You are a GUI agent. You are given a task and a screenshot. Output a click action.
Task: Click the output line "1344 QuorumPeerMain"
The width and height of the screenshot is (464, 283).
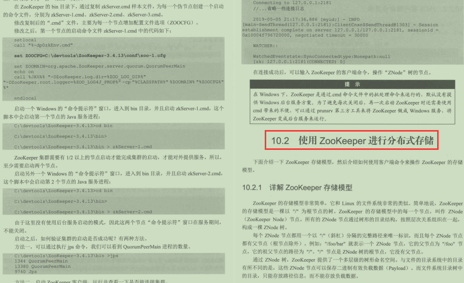pyautogui.click(x=41, y=261)
